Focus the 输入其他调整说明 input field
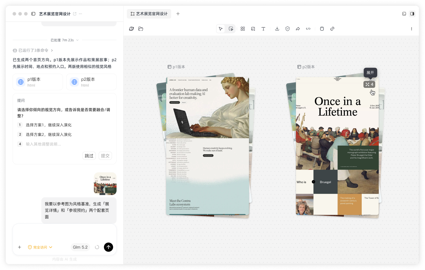The image size is (425, 270). pyautogui.click(x=65, y=144)
